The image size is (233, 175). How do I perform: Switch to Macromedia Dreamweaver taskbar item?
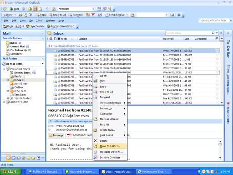80,172
